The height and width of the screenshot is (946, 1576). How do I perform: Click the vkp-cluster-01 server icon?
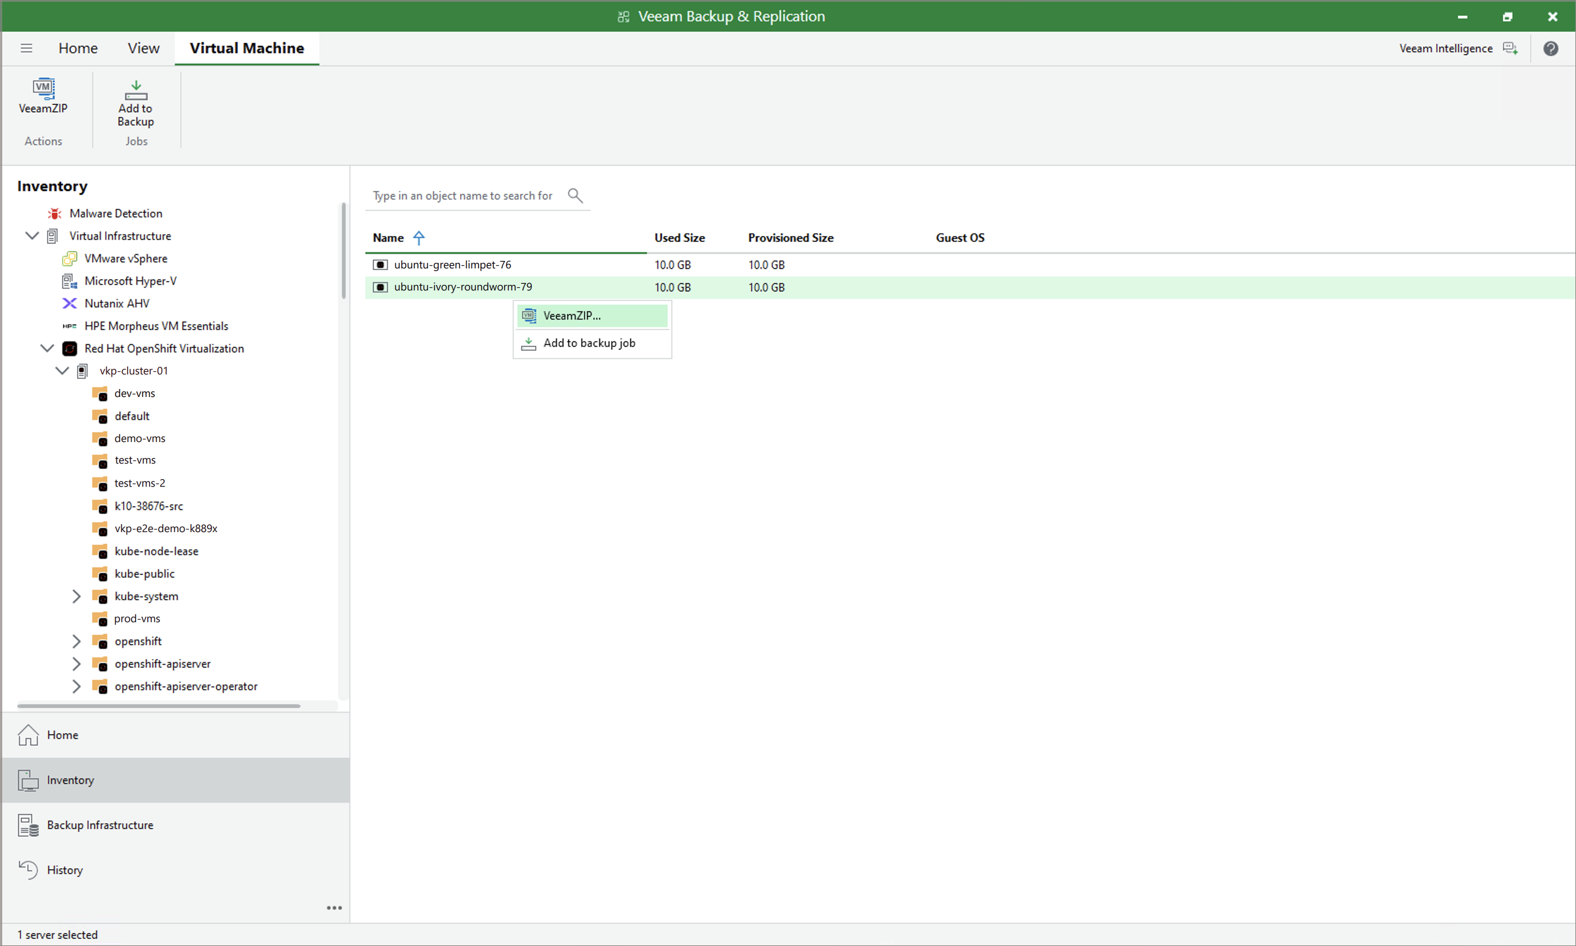(x=82, y=371)
